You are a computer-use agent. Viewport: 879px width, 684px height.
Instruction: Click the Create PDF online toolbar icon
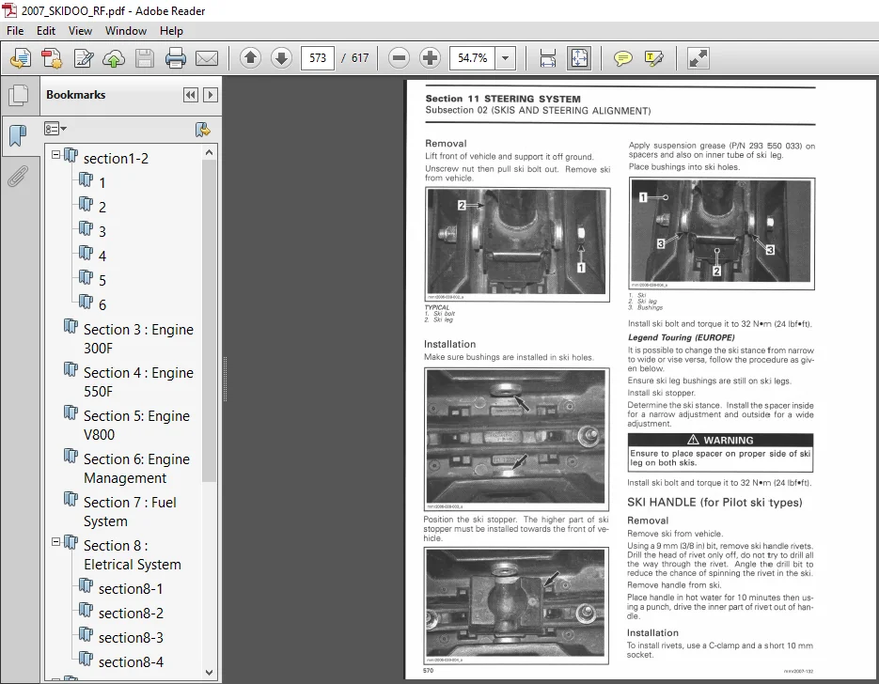point(21,58)
